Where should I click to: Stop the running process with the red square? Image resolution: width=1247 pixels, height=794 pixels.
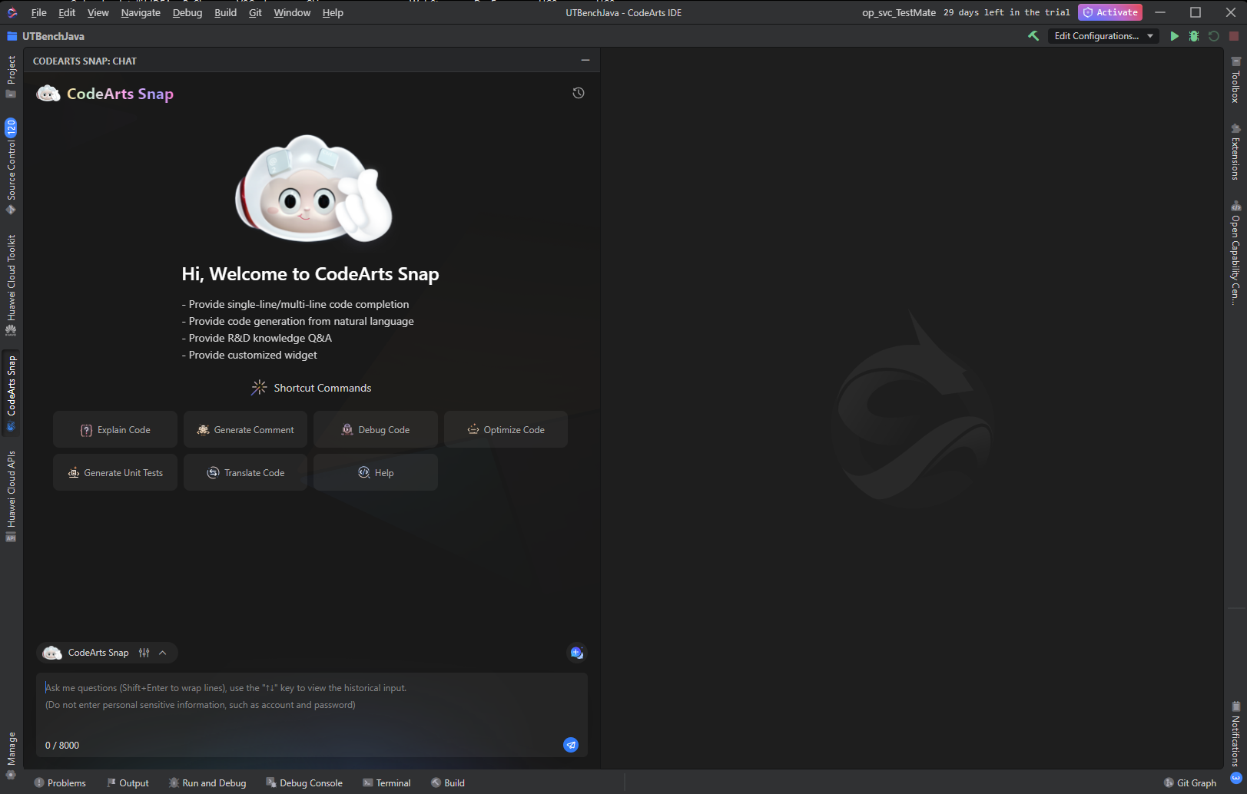point(1233,35)
